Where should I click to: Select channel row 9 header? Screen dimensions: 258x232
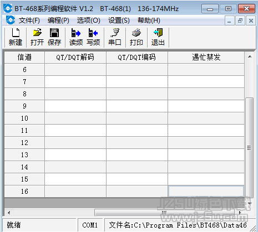(24, 106)
